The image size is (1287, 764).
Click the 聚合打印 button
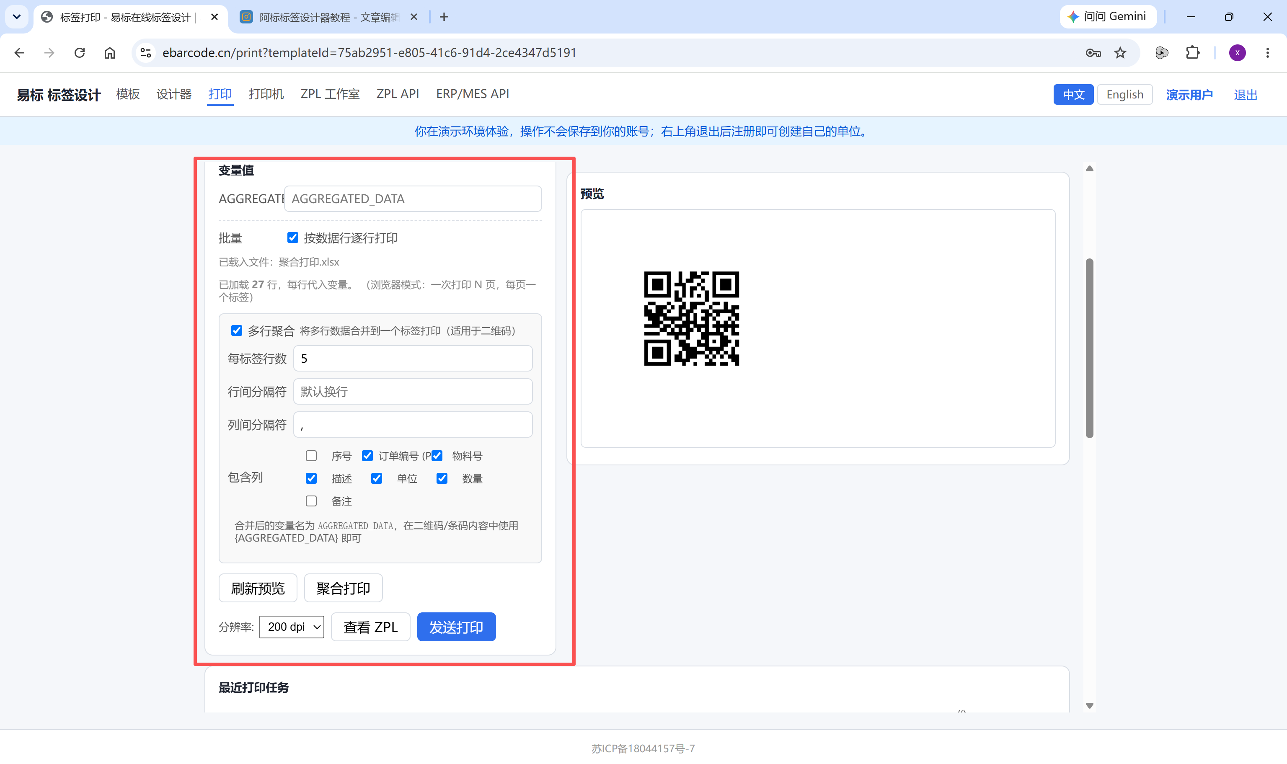tap(344, 588)
